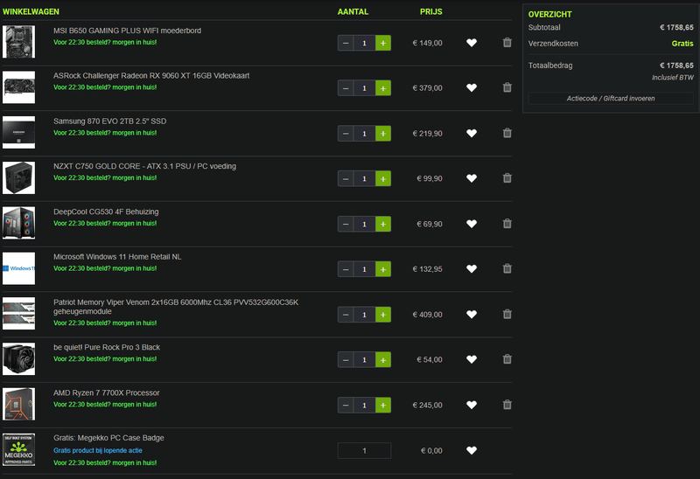Select quantity field for AMD Ryzen 7 7700X

point(364,406)
